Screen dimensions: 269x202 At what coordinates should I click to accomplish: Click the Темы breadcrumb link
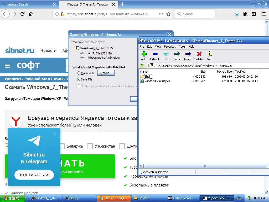pos(58,79)
